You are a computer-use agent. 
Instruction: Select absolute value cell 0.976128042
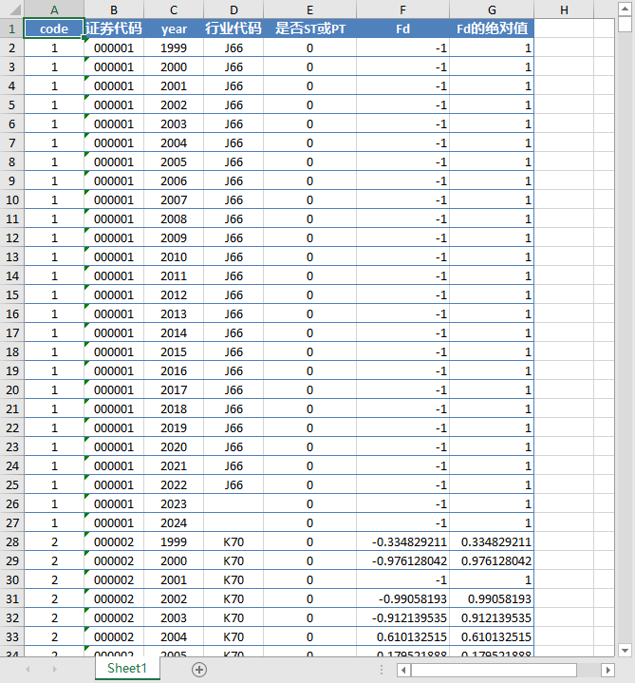pos(492,561)
